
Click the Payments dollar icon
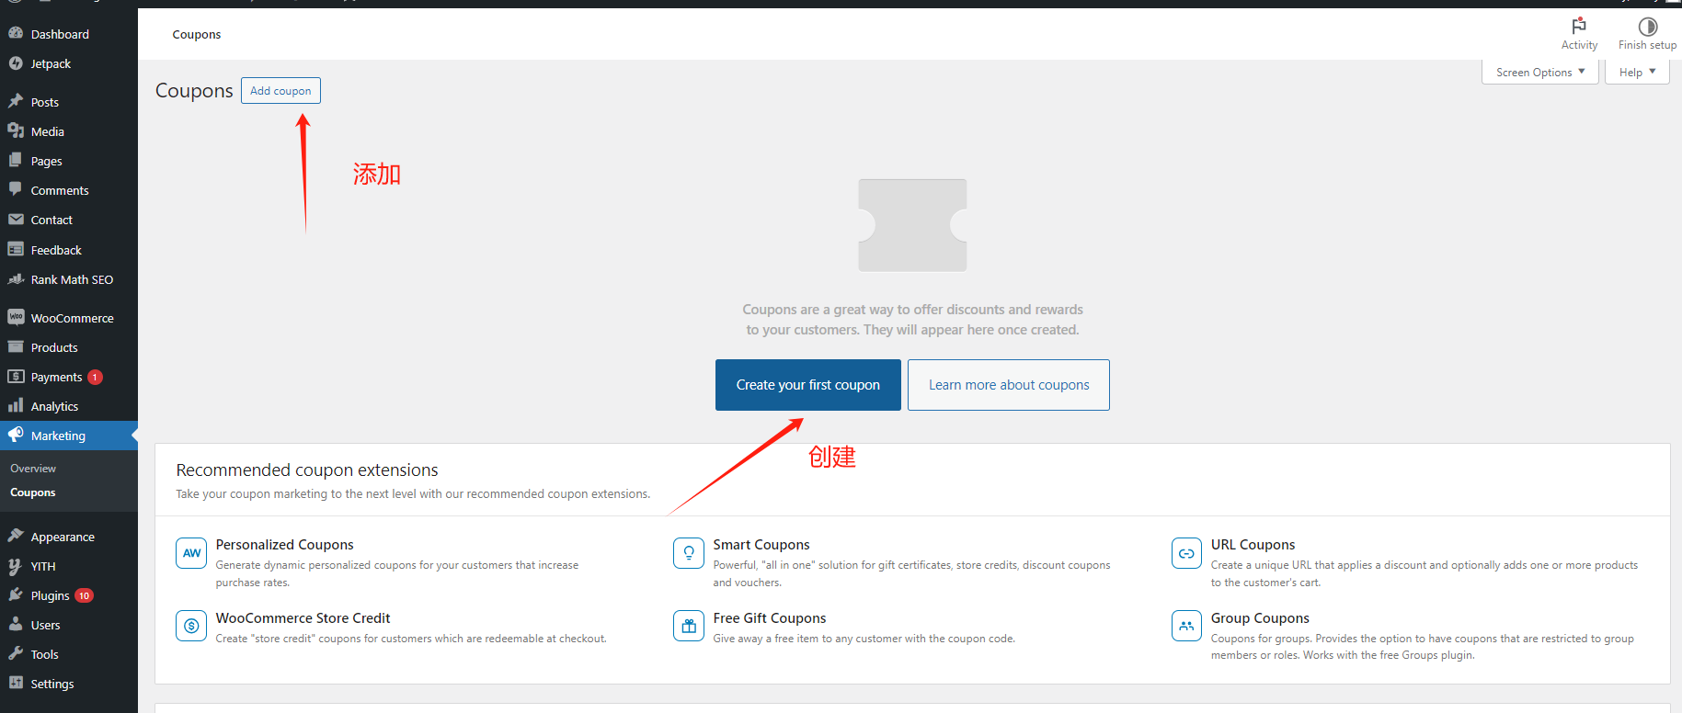coord(16,376)
